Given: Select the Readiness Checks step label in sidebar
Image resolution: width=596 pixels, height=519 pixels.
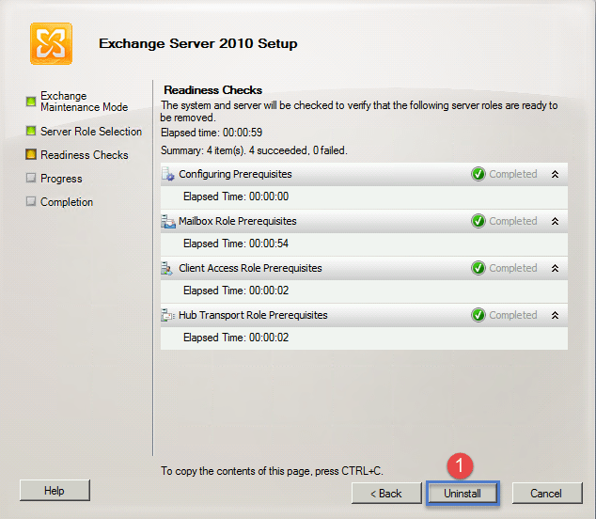Looking at the screenshot, I should [x=85, y=155].
